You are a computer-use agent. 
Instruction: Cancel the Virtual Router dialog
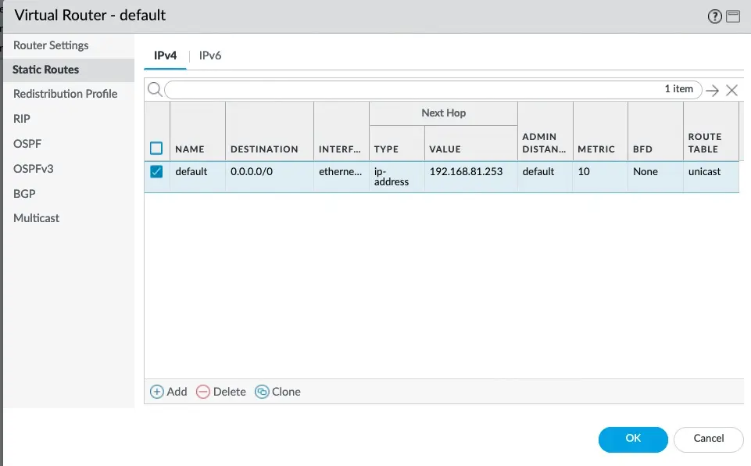(x=708, y=439)
